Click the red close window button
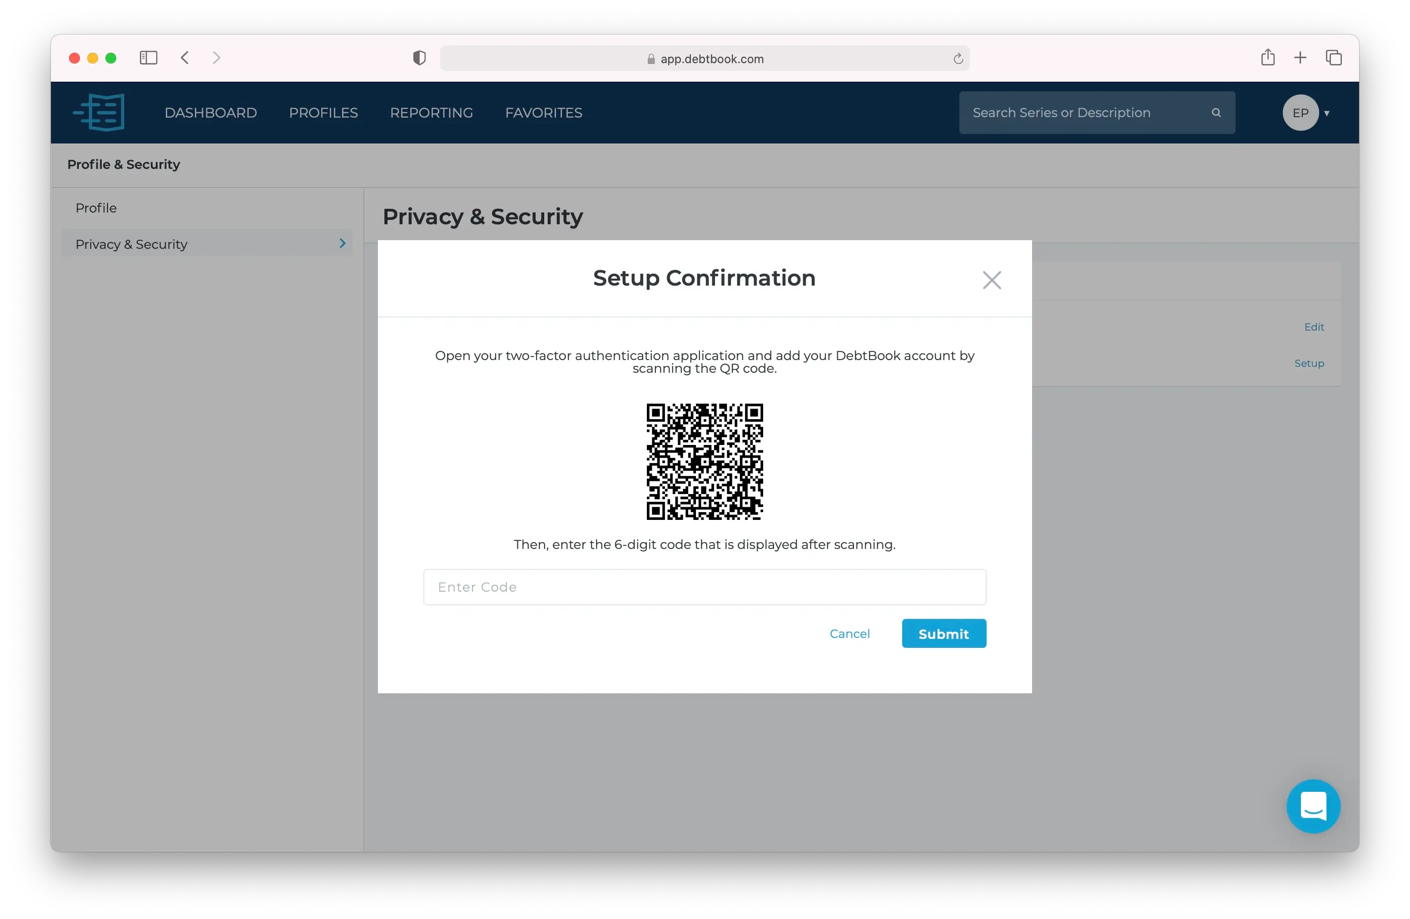Image resolution: width=1410 pixels, height=919 pixels. 74,58
